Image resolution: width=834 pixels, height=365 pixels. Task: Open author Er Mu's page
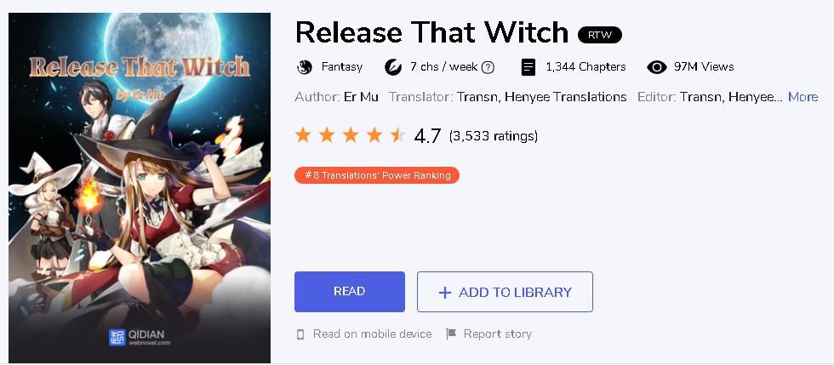point(361,97)
